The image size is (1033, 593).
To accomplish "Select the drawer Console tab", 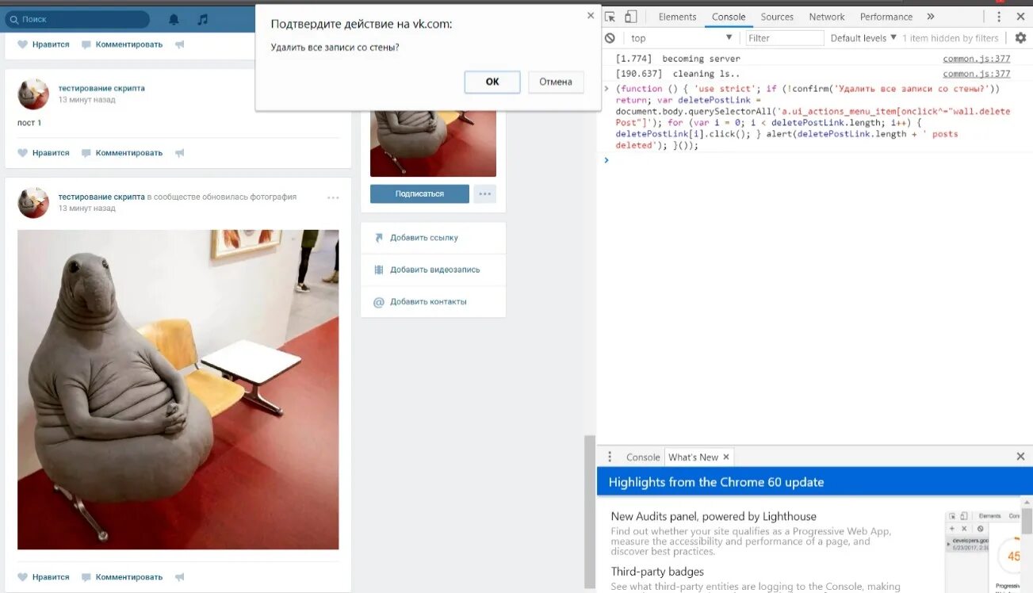I will (x=643, y=457).
